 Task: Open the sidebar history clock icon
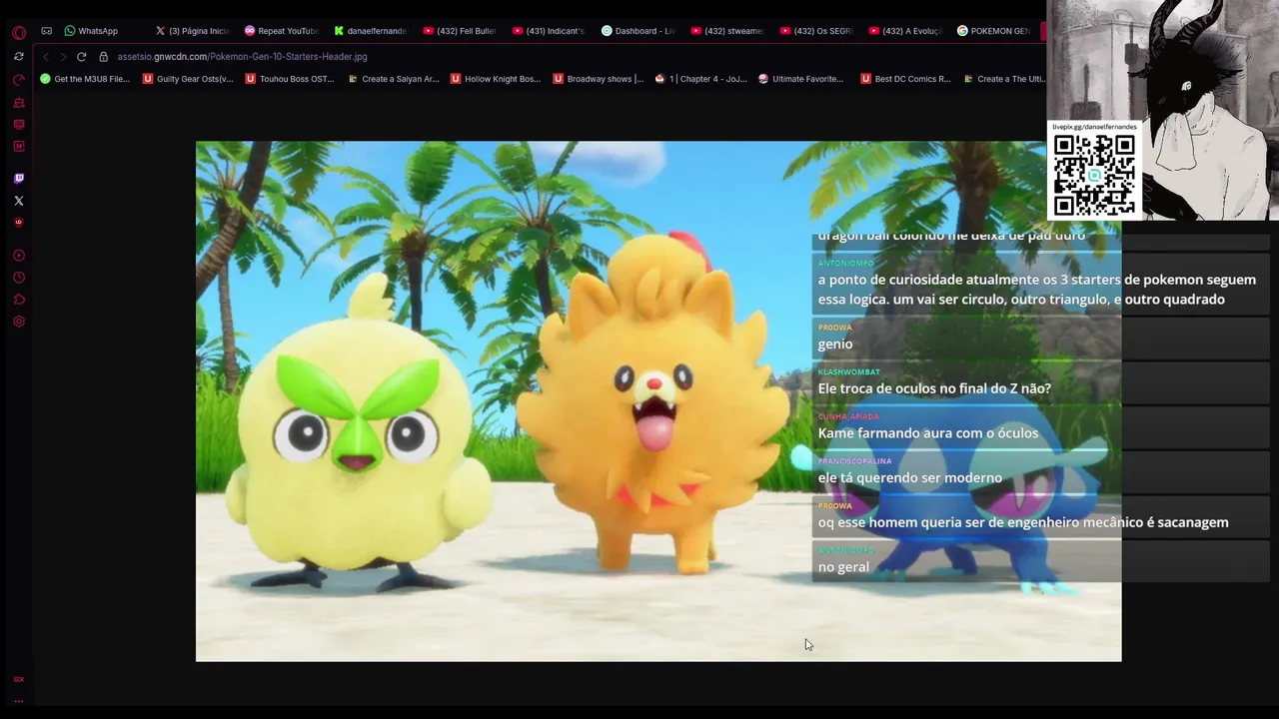click(18, 278)
